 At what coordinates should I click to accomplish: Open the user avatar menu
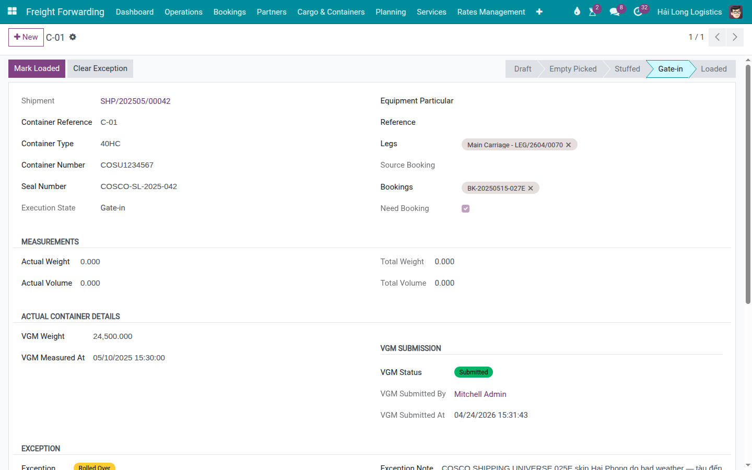pos(736,11)
